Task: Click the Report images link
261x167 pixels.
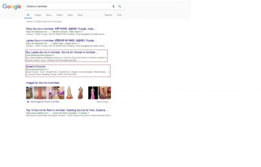Action: (x=102, y=102)
